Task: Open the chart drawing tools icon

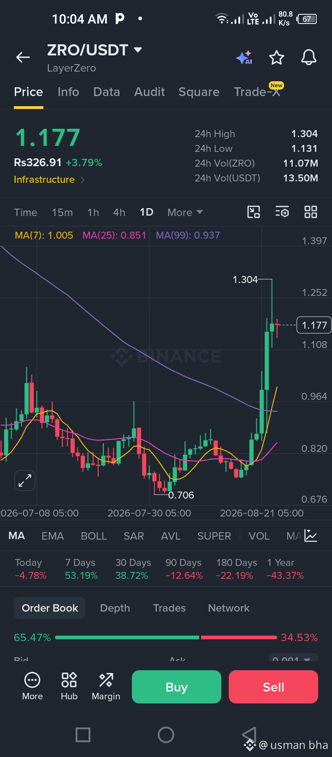Action: (254, 212)
